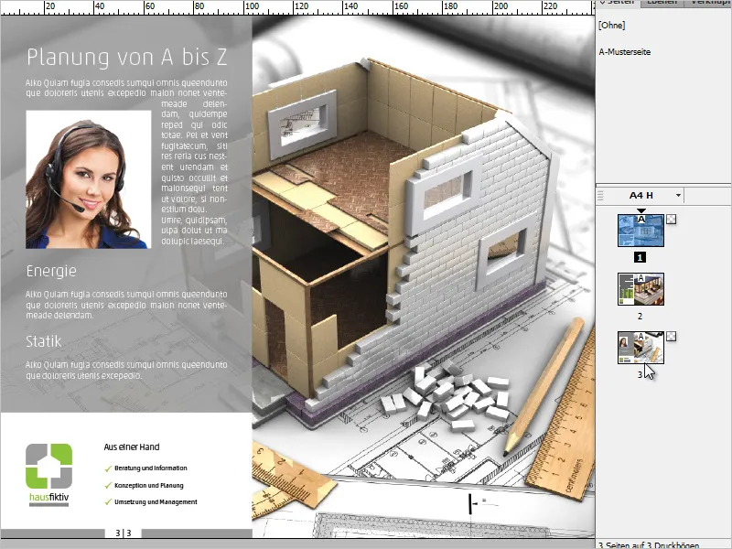Click transparency icon next to page 3 thumbnail
The width and height of the screenshot is (732, 549).
pos(671,336)
